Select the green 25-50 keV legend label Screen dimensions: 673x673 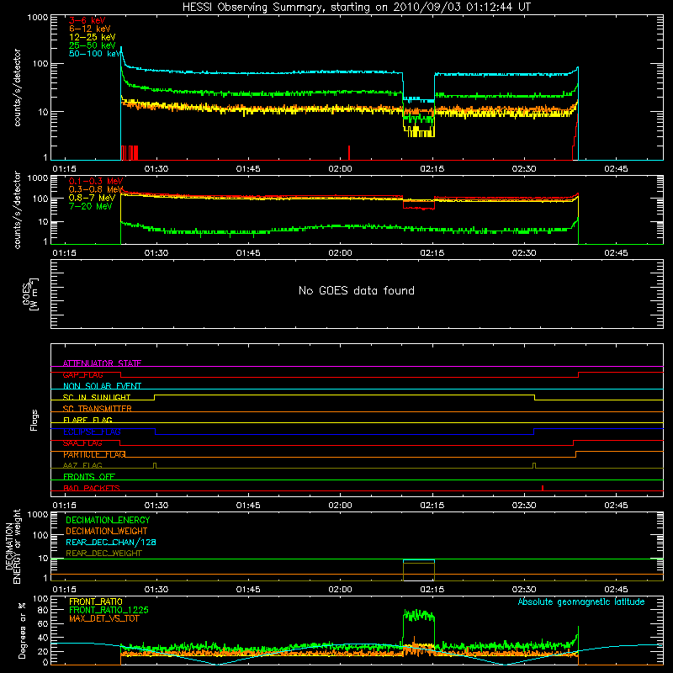[93, 45]
